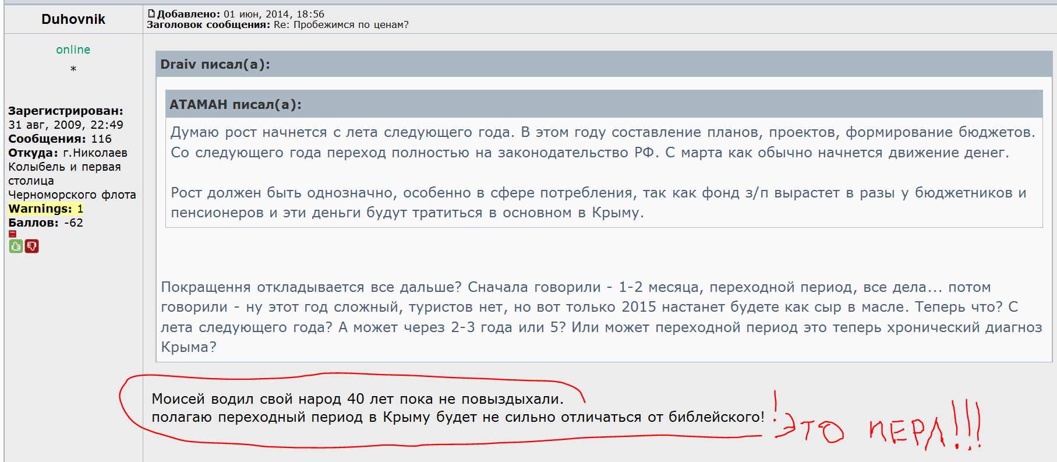Open the highlighted Warnings: 1 label
The image size is (1057, 462).
(46, 209)
